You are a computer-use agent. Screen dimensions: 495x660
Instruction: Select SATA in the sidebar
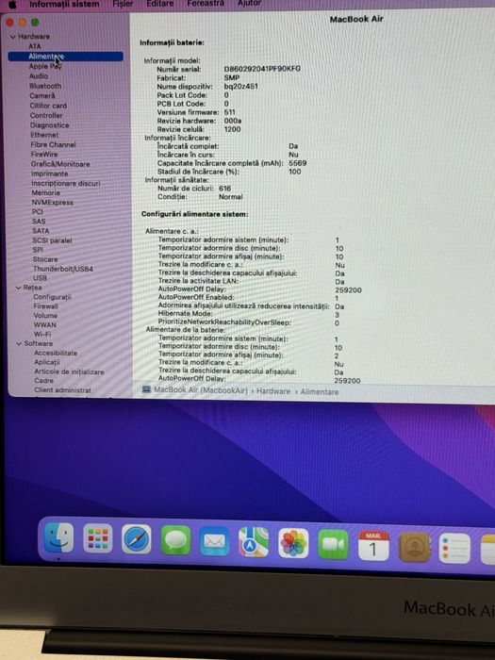pyautogui.click(x=41, y=231)
